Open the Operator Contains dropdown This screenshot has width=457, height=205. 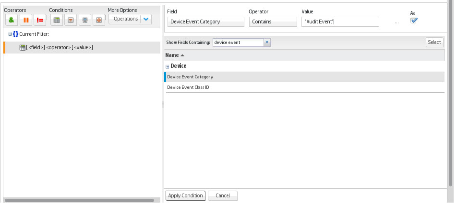[273, 22]
